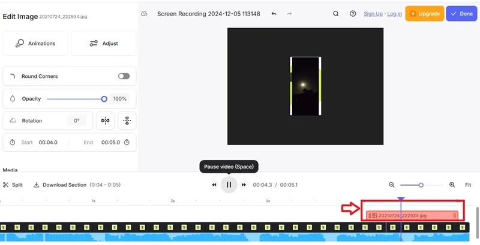Flip image horizontally icon
Viewport: 480px width, 245px height.
tap(106, 120)
